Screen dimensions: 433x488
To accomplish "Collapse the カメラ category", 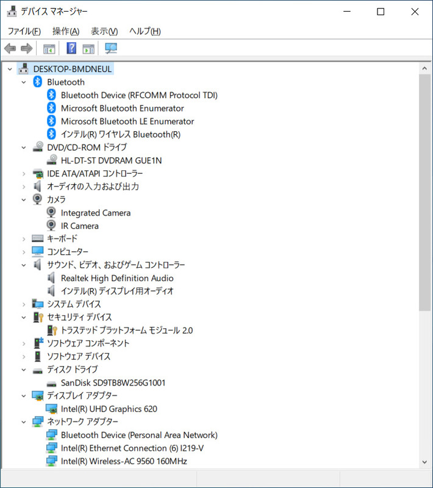I will [x=24, y=200].
